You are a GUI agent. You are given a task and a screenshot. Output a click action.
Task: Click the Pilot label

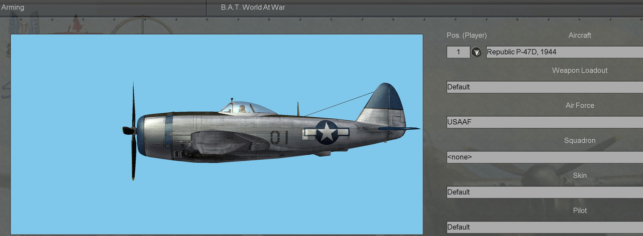pos(580,211)
